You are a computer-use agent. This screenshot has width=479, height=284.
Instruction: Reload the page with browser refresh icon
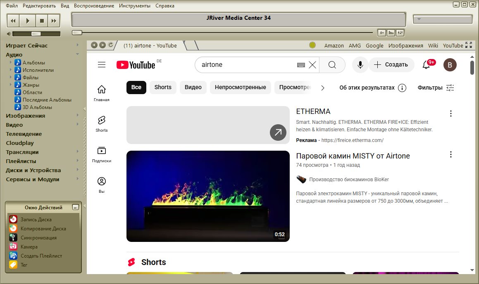point(110,45)
